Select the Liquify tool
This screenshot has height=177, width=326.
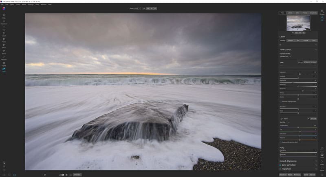click(x=4, y=64)
